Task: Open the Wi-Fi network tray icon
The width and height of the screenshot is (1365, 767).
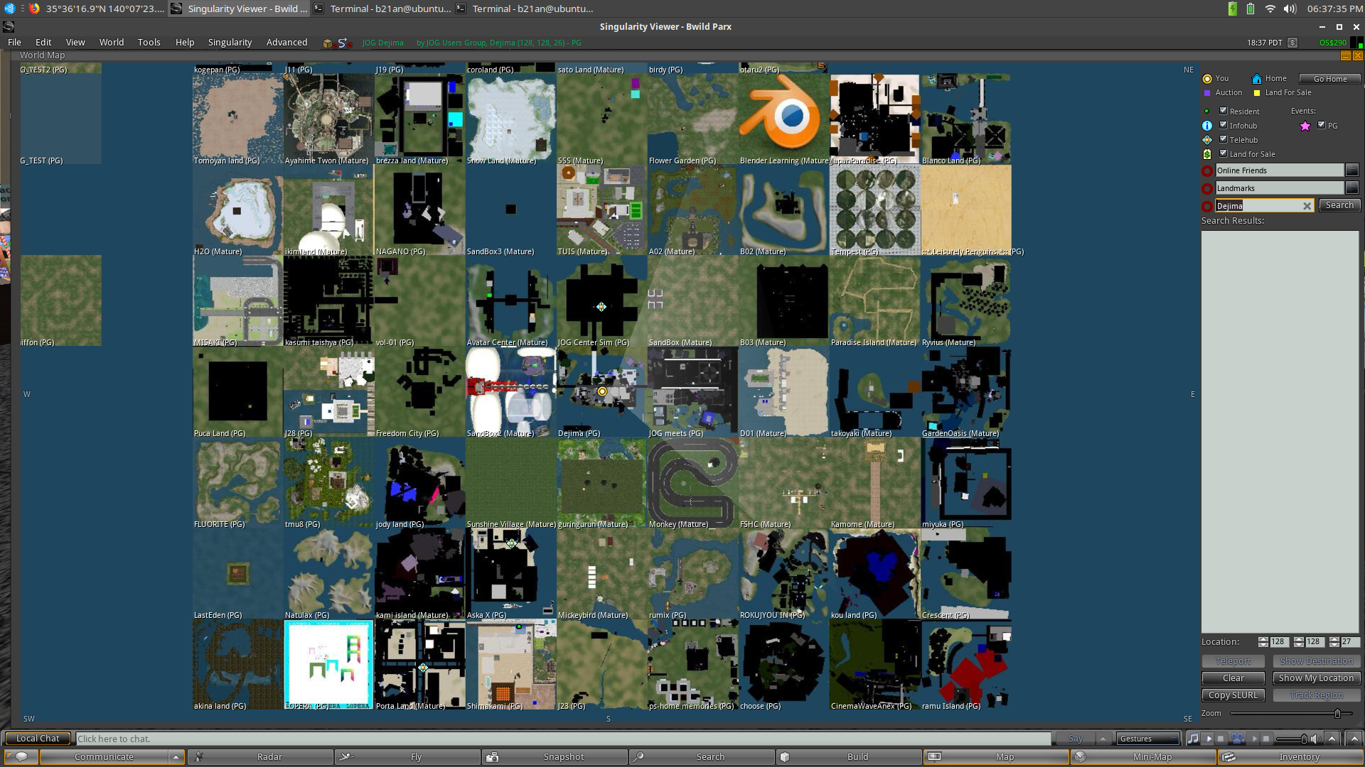Action: pos(1270,9)
